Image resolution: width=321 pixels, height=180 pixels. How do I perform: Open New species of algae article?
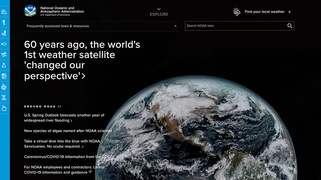coord(69,131)
